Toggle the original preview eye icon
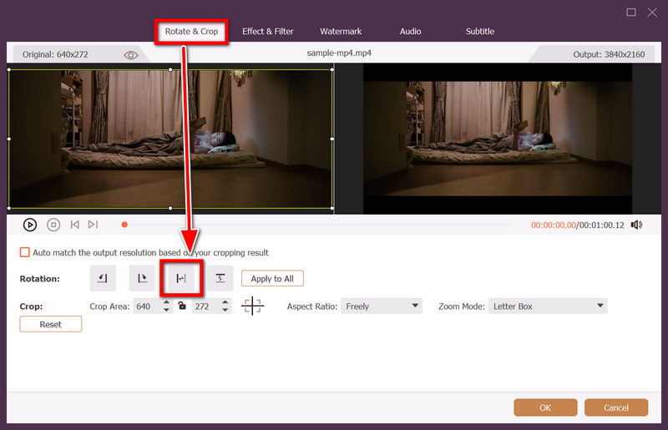The image size is (668, 430). point(131,55)
